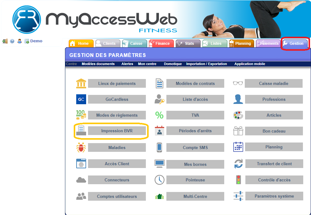
Task: Open the Caisse tab
Action: tap(135, 44)
